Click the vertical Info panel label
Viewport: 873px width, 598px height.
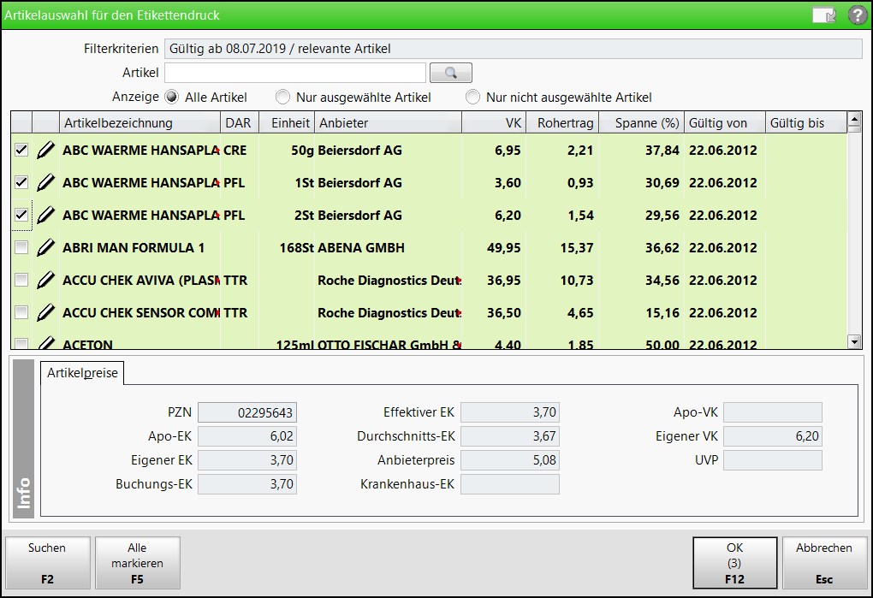click(23, 438)
